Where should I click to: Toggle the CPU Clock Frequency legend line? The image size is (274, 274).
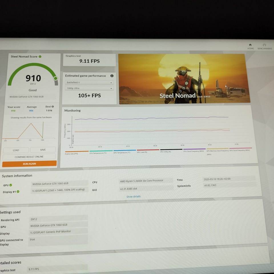[x=194, y=150]
